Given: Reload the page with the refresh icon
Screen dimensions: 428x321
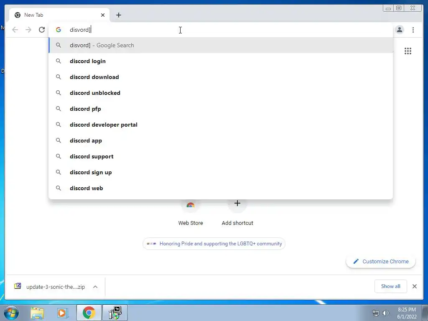Looking at the screenshot, I should [x=42, y=30].
